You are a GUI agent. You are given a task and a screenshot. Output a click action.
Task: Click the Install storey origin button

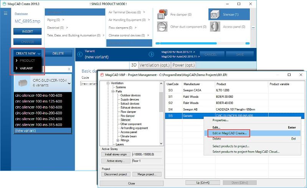[x=116, y=154]
